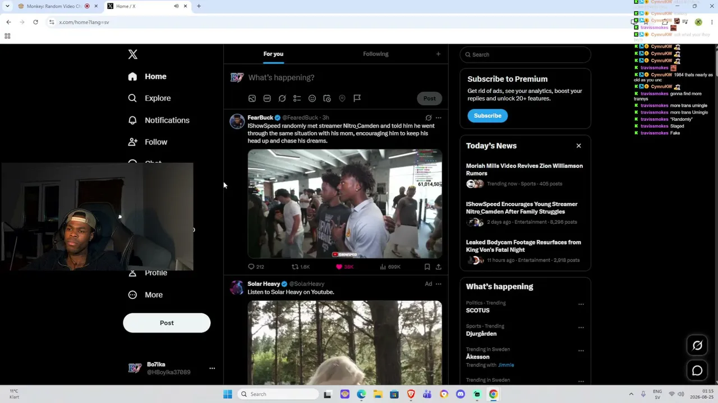Open Notifications in the sidebar

pyautogui.click(x=159, y=120)
